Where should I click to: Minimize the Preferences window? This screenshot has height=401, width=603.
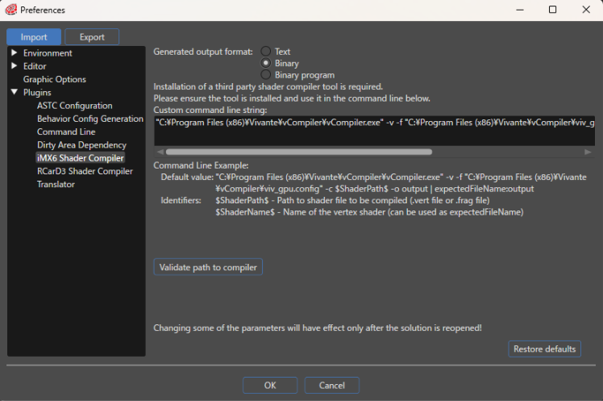[520, 10]
